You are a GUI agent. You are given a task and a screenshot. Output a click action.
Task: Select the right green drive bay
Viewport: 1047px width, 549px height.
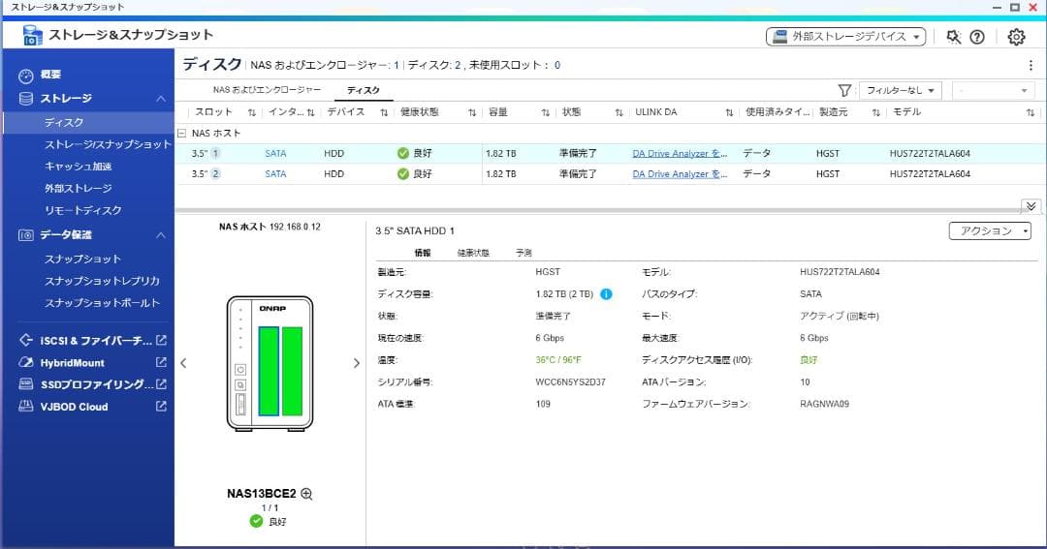click(x=293, y=371)
